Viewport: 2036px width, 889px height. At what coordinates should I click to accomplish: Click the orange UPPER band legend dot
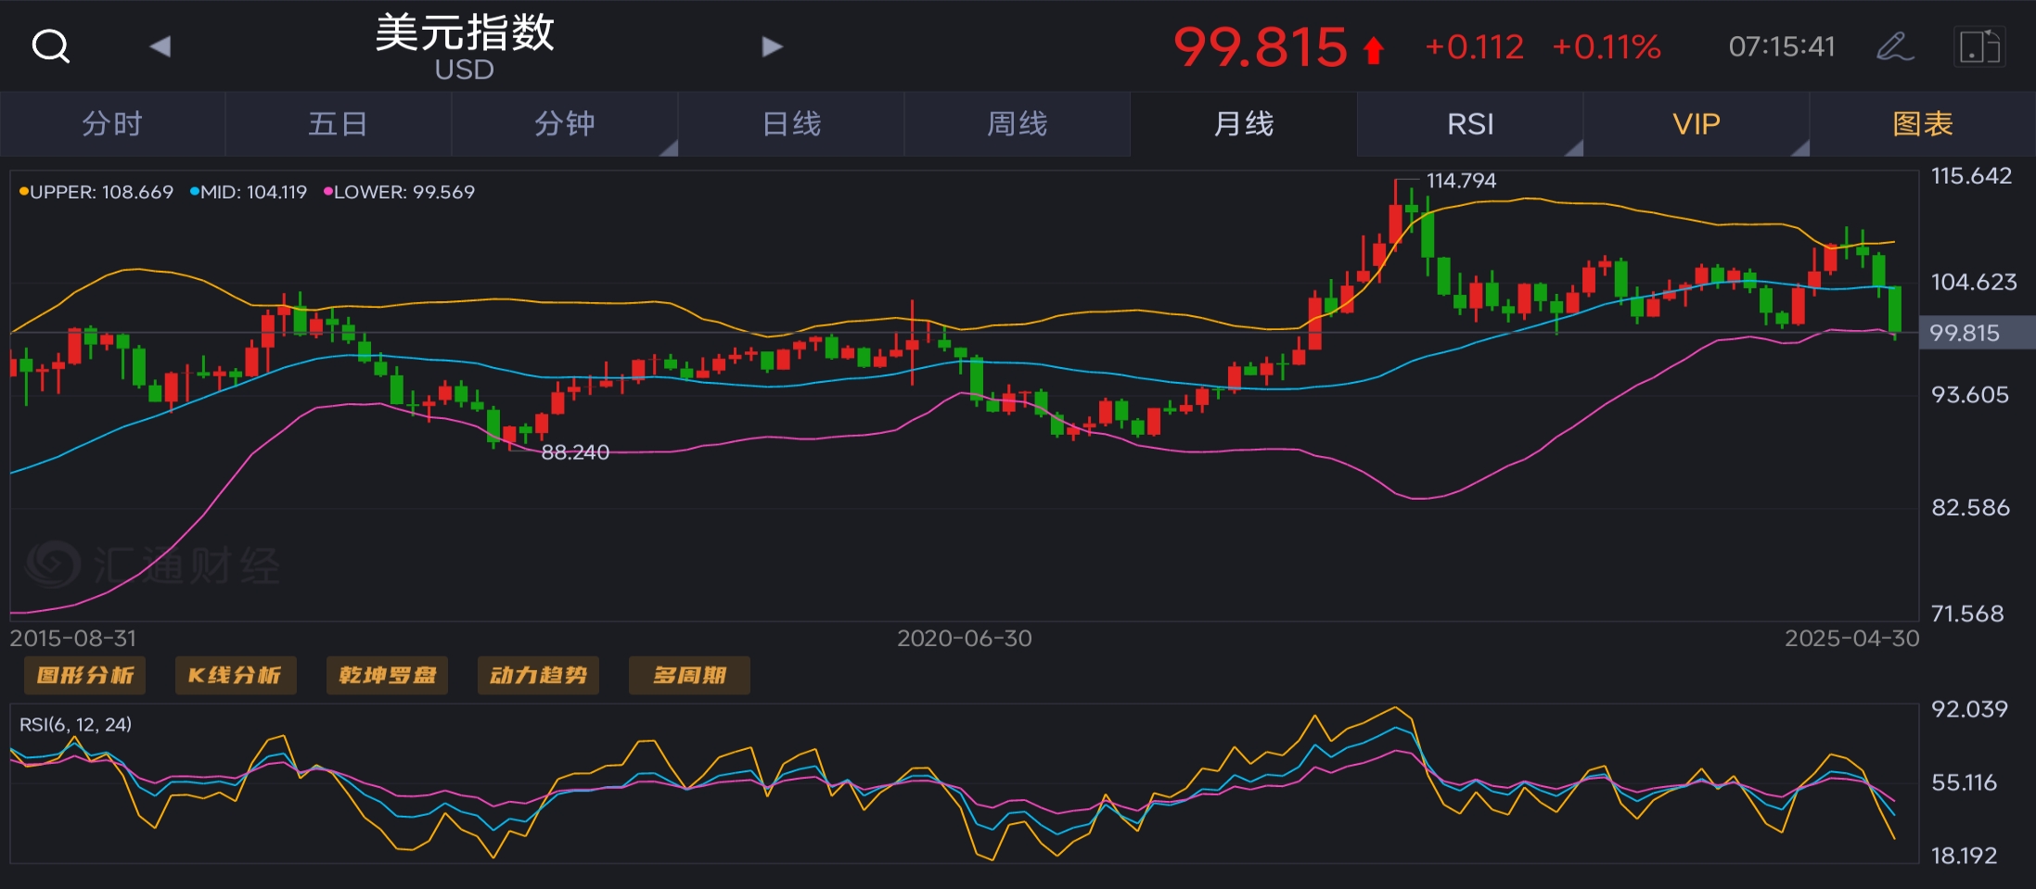click(23, 192)
